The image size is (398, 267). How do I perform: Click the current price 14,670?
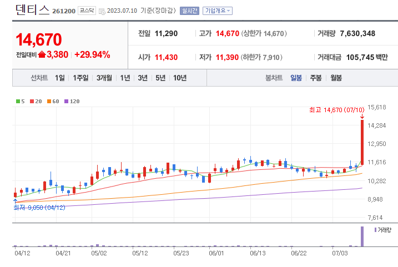[39, 39]
